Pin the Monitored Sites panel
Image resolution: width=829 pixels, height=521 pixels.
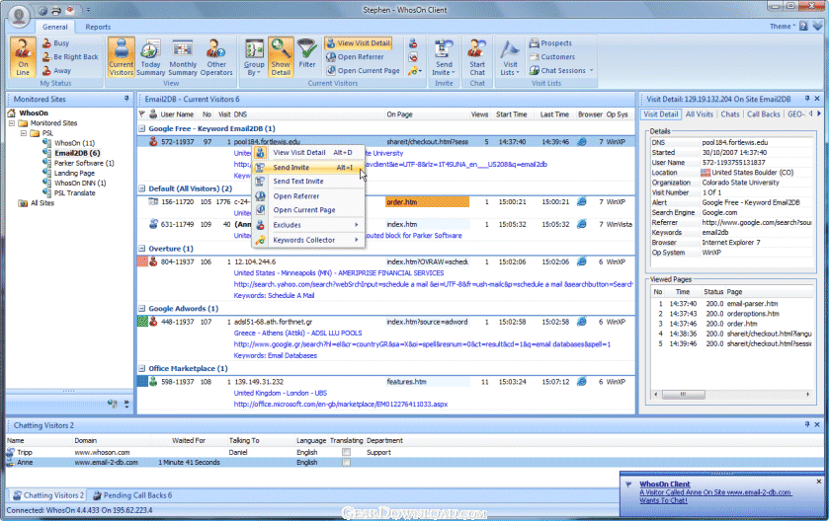click(126, 99)
